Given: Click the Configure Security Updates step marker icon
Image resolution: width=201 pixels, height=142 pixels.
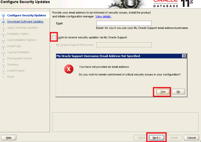Looking at the screenshot, I should tap(4, 15).
